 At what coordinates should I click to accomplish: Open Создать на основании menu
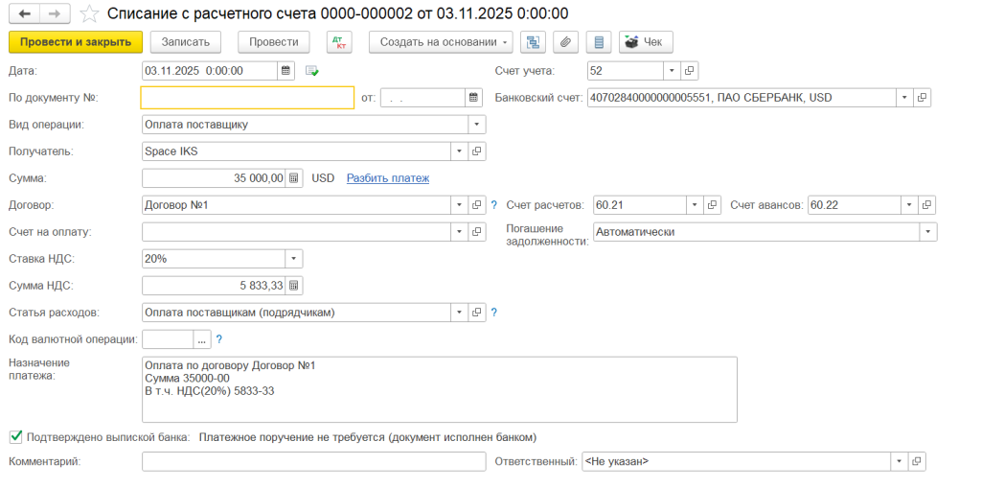(x=441, y=42)
